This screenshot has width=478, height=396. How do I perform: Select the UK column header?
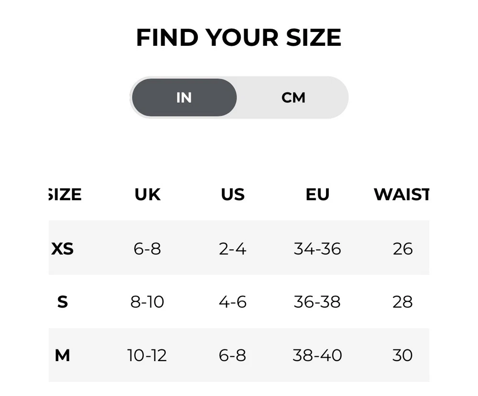(x=148, y=194)
